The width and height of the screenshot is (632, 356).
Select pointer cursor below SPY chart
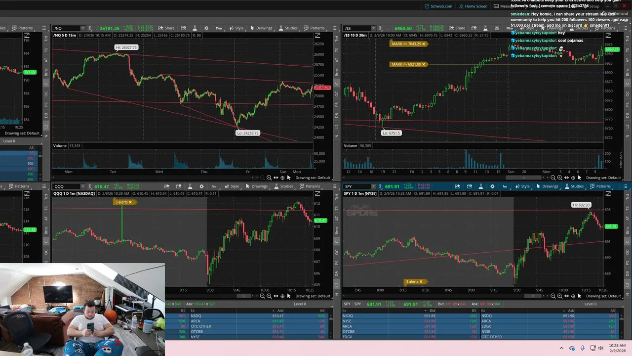[580, 296]
